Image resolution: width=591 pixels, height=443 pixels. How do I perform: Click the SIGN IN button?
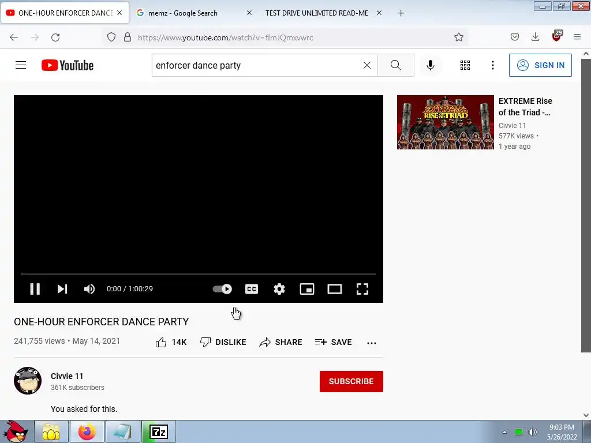coord(540,65)
